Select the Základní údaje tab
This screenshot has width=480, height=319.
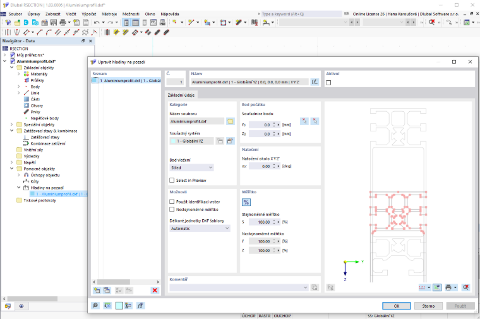[x=181, y=95]
